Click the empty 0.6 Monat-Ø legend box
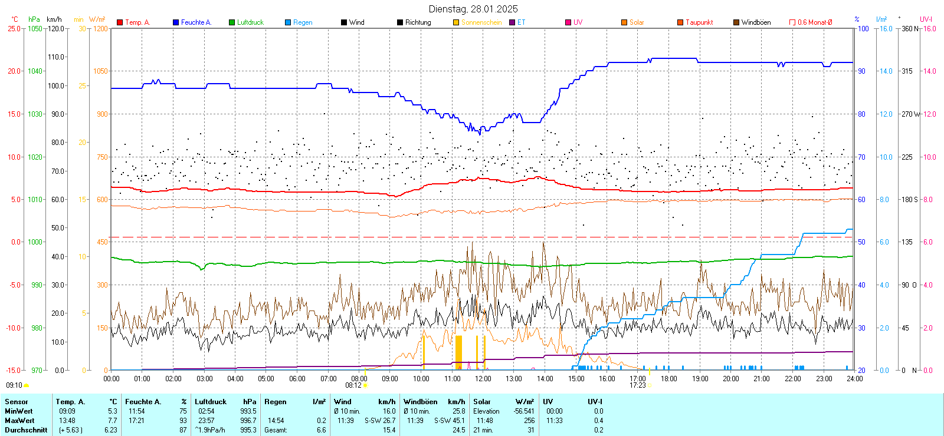 tap(792, 22)
